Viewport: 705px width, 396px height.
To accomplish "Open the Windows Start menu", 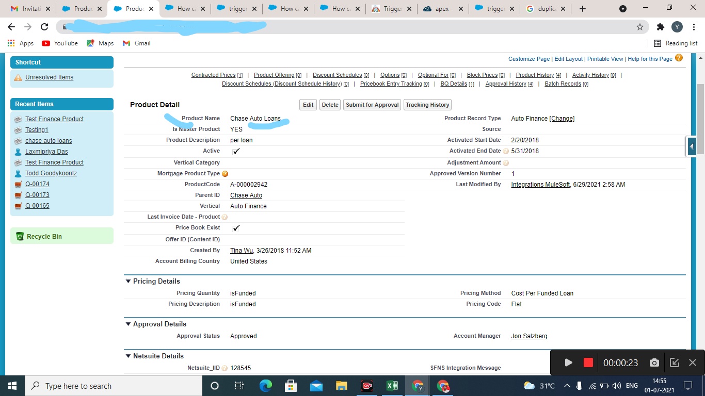I will (x=12, y=386).
